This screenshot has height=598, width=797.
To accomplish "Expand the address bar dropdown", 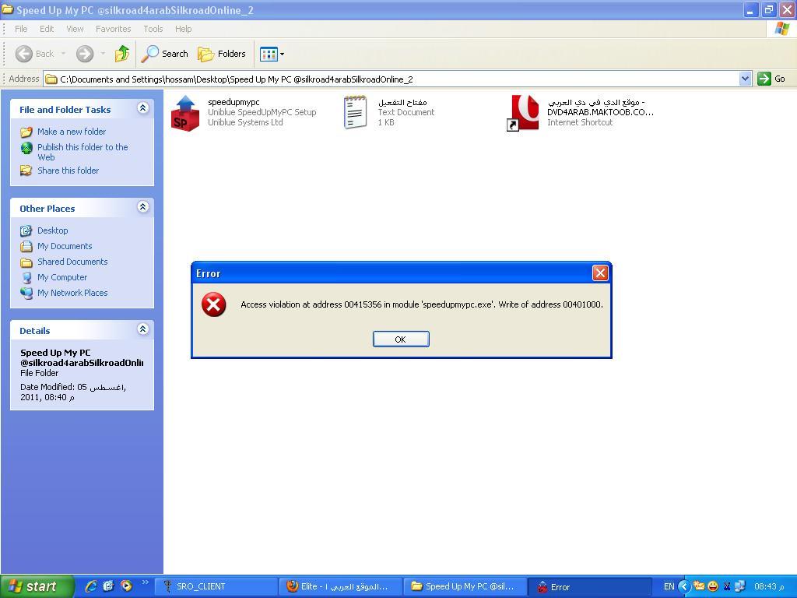I will [745, 79].
